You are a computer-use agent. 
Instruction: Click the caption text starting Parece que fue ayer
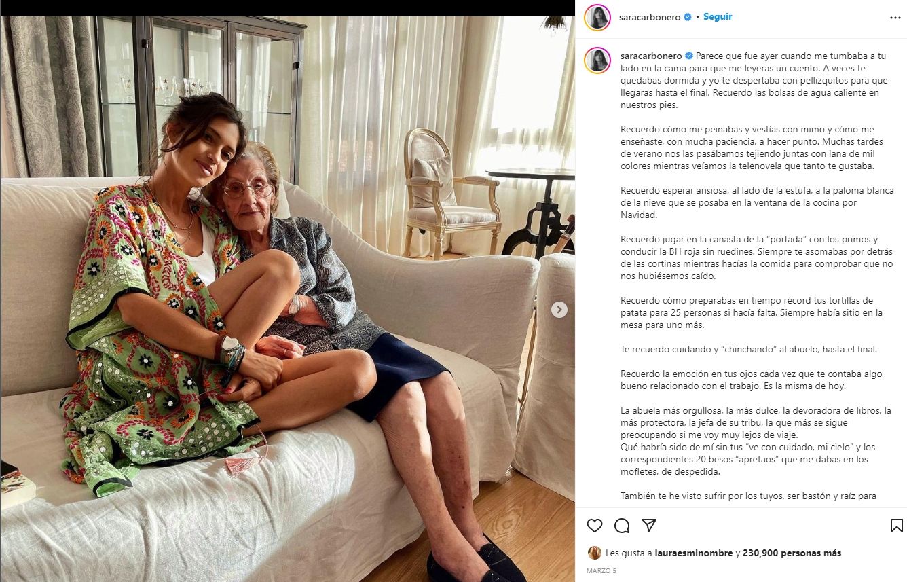point(754,80)
